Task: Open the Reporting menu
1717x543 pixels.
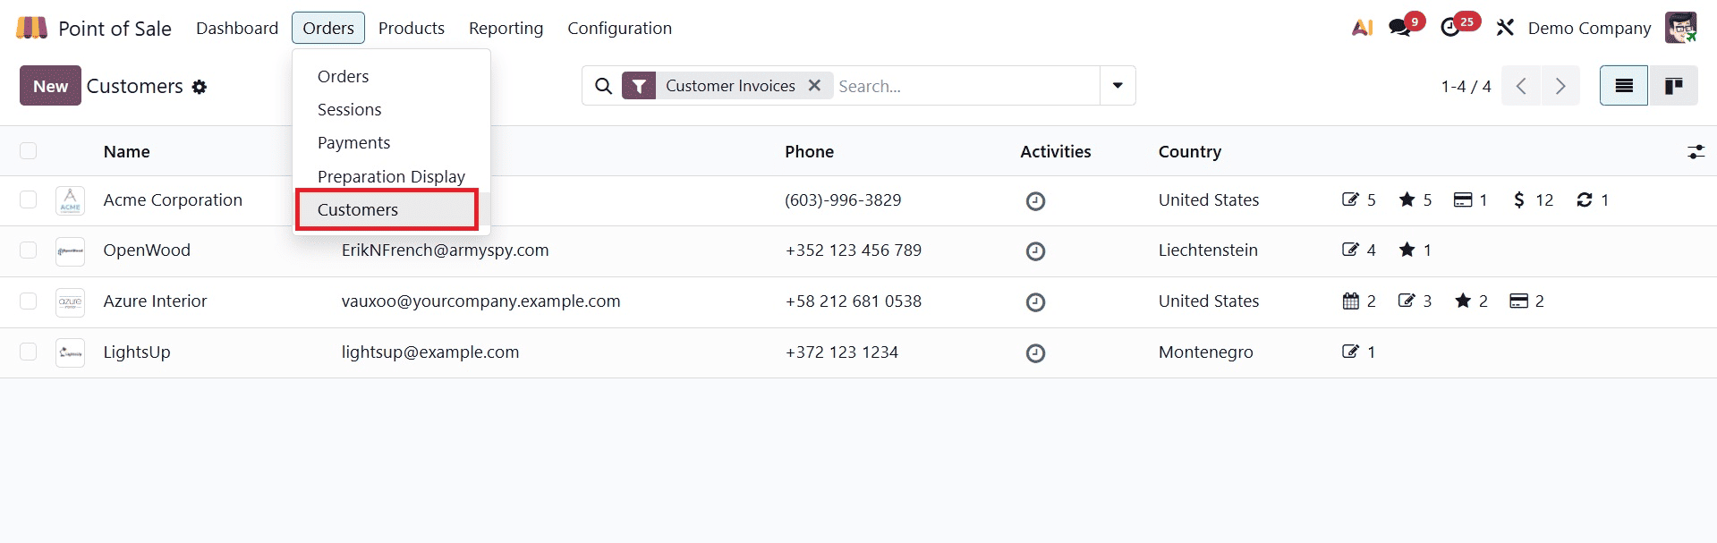Action: click(x=506, y=28)
